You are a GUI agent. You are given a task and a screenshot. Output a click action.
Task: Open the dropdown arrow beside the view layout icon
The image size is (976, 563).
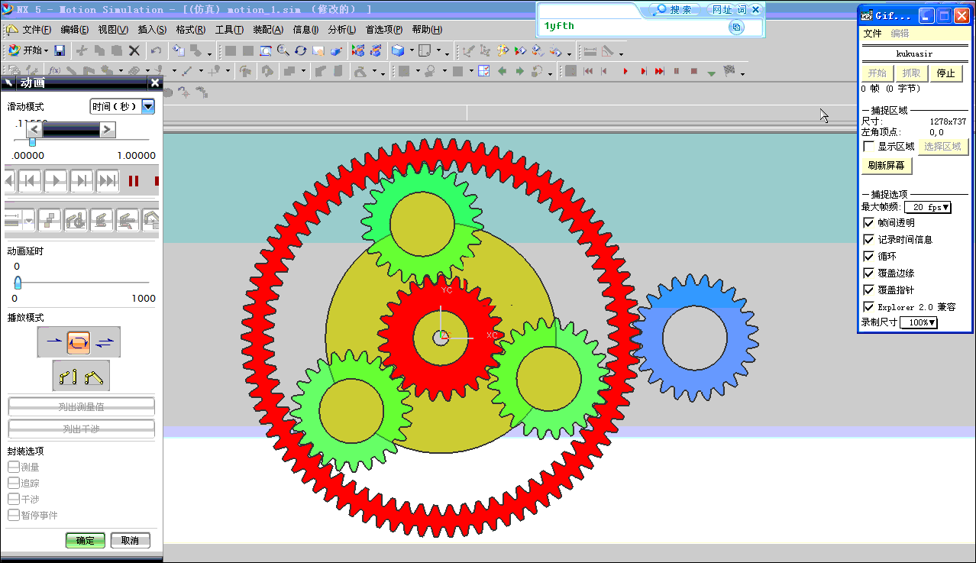438,50
